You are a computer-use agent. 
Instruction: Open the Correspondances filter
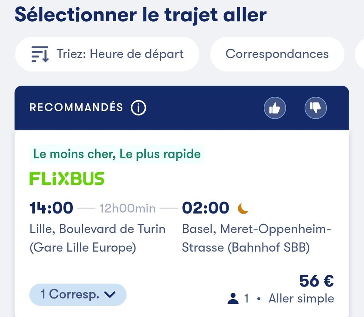point(277,54)
